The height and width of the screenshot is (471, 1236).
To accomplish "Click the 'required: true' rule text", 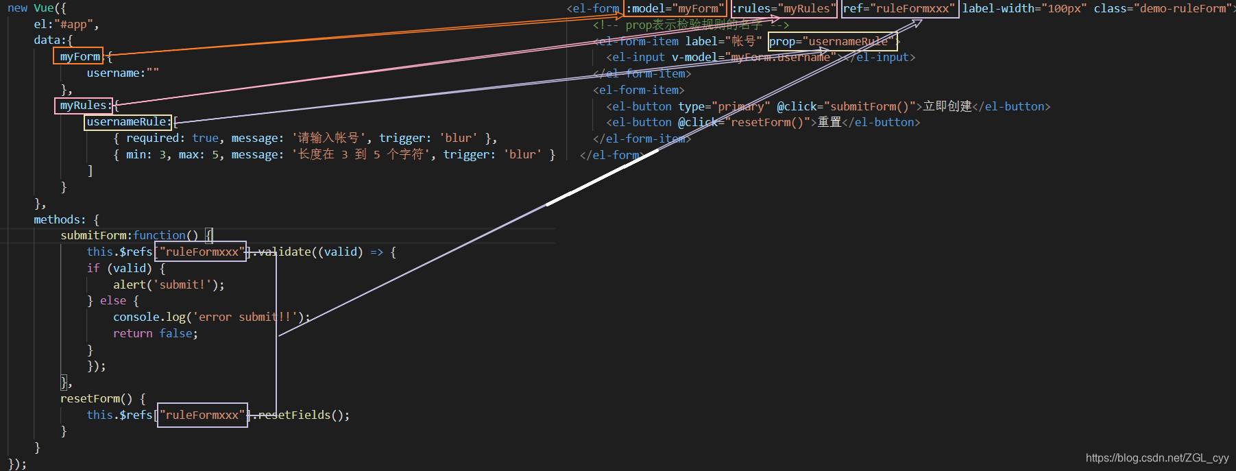I will [172, 138].
